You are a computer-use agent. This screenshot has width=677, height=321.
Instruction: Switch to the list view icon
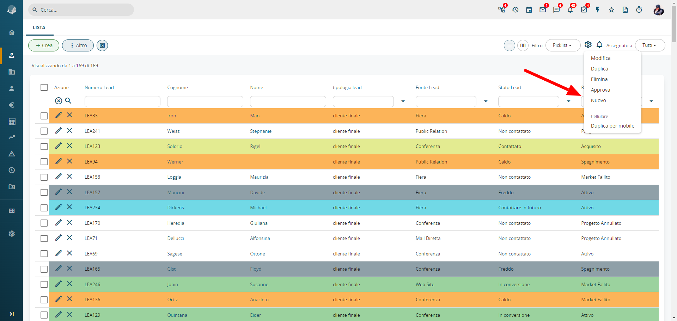(510, 45)
